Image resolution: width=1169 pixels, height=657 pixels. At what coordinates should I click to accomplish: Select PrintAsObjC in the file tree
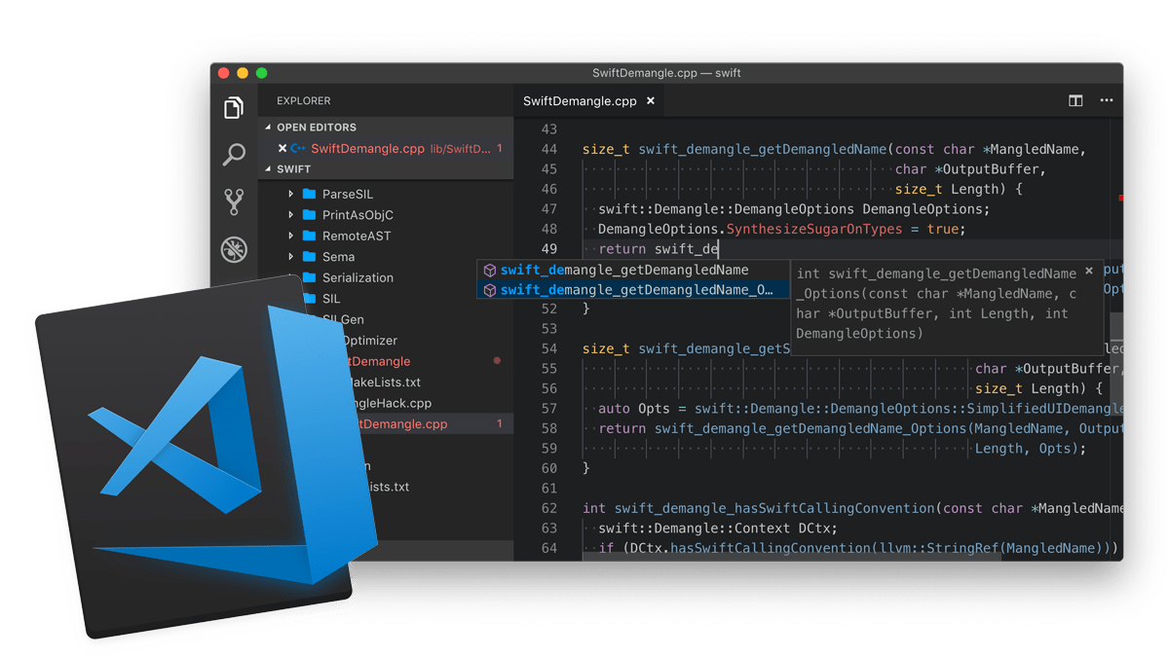click(x=355, y=214)
